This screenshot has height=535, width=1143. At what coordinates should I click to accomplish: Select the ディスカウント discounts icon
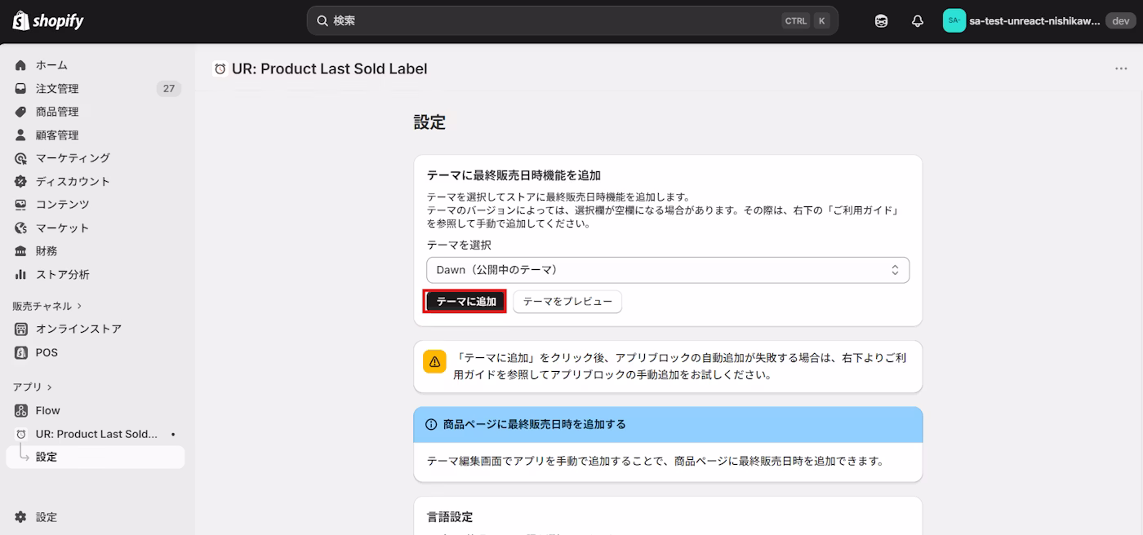[20, 181]
